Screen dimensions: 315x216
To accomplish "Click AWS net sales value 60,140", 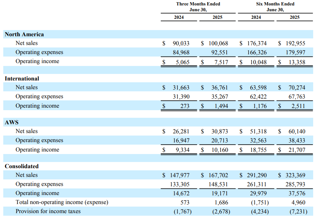I will click(x=297, y=131).
